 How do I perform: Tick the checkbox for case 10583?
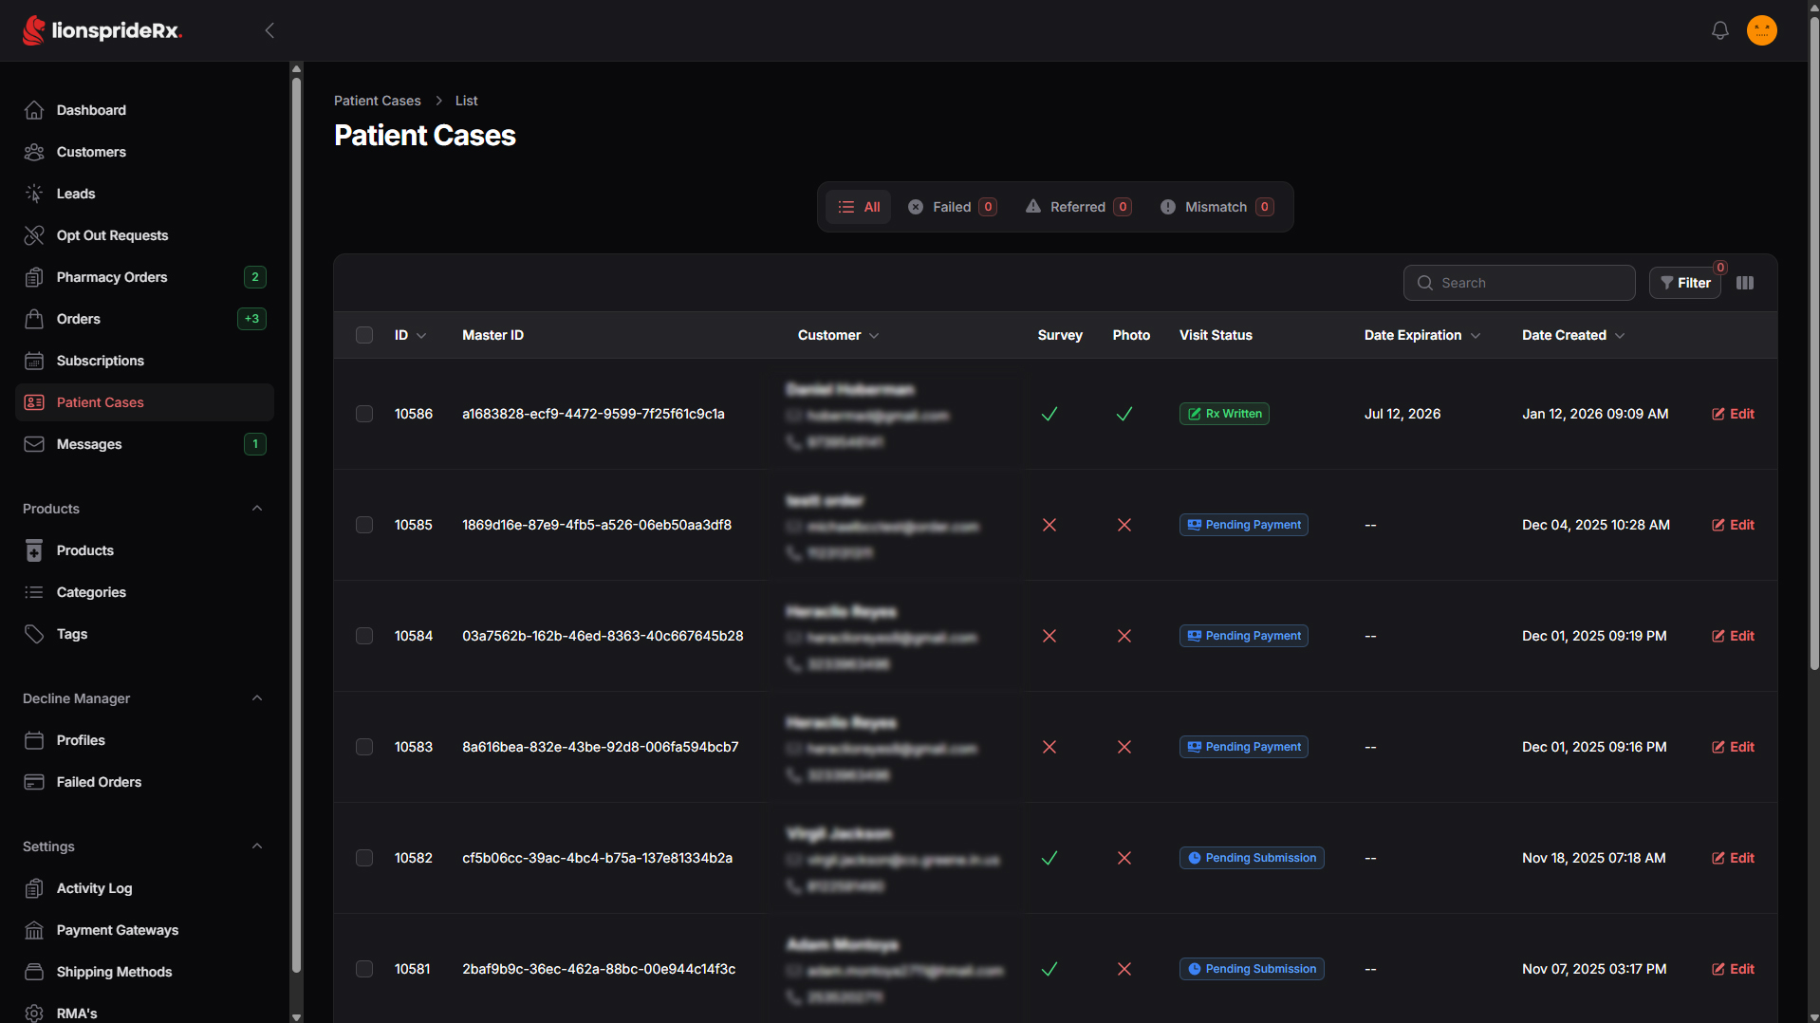(364, 747)
